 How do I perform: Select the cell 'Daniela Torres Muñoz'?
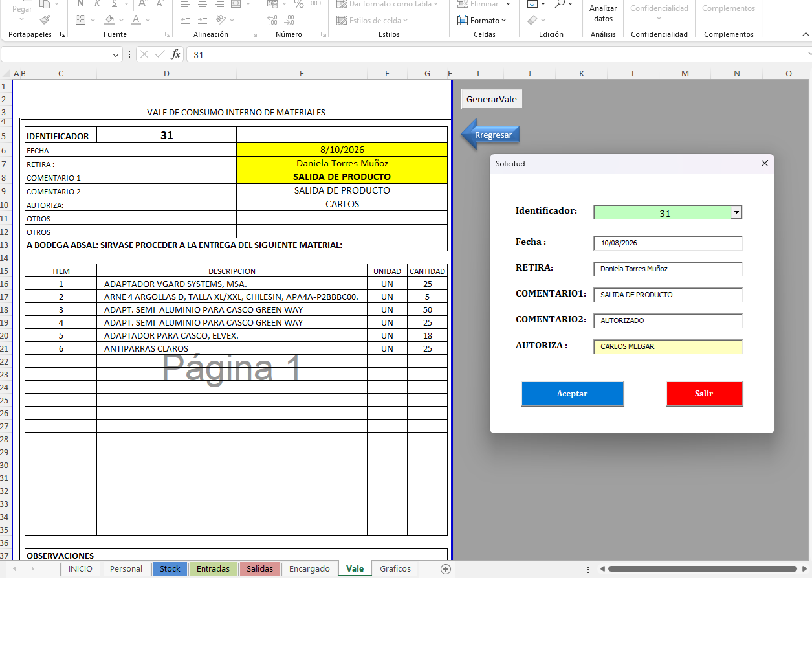coord(342,163)
